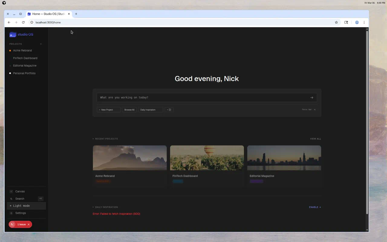Image resolution: width=387 pixels, height=242 pixels.
Task: Click the purple tag under Editorial Magazine
Action: tap(256, 181)
